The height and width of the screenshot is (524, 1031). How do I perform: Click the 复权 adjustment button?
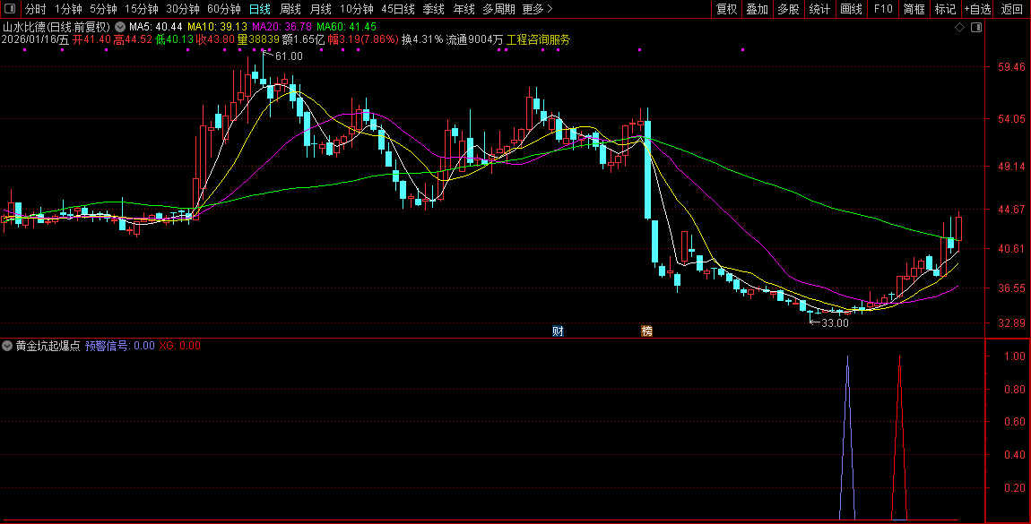point(726,9)
